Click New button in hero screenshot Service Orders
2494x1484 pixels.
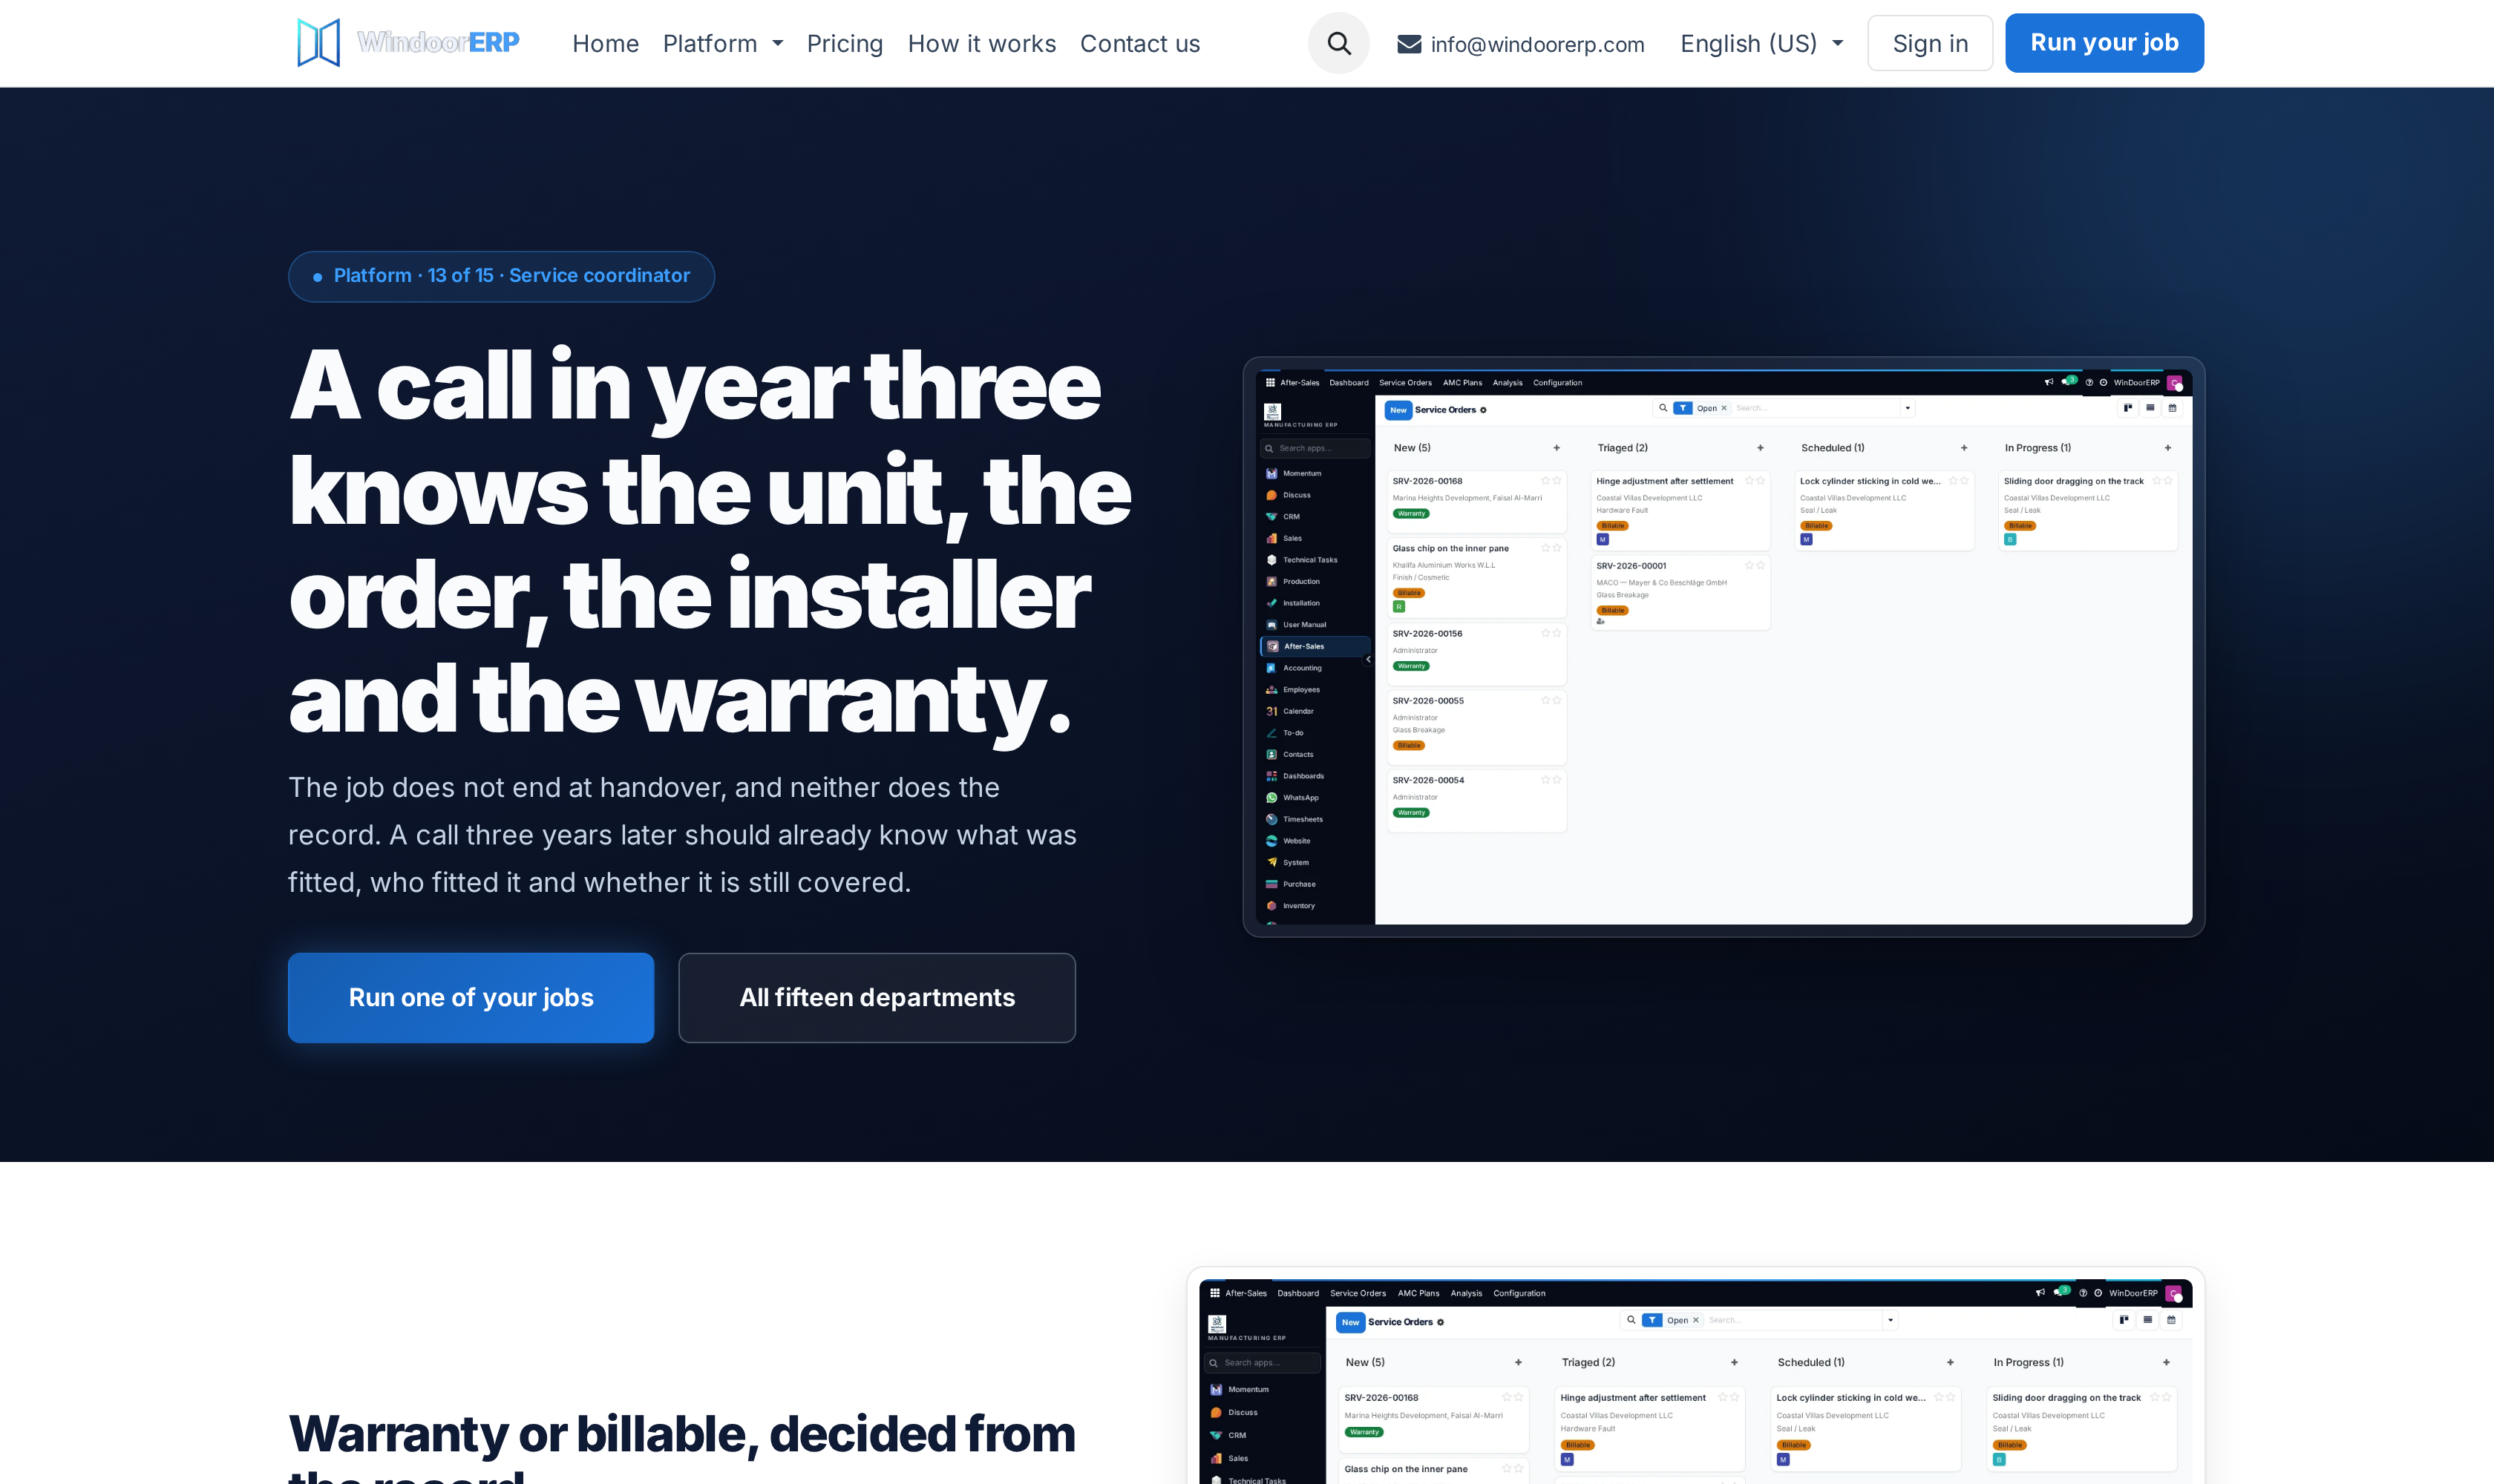[x=1398, y=410]
